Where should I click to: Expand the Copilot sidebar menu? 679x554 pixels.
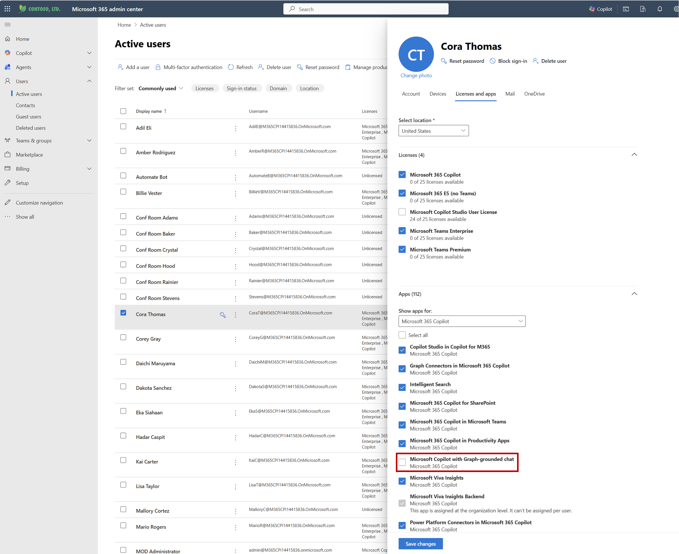89,53
